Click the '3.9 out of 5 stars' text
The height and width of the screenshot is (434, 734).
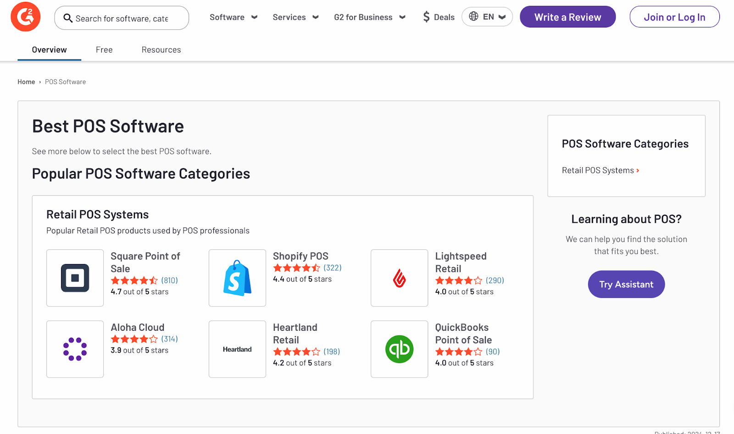(x=139, y=351)
